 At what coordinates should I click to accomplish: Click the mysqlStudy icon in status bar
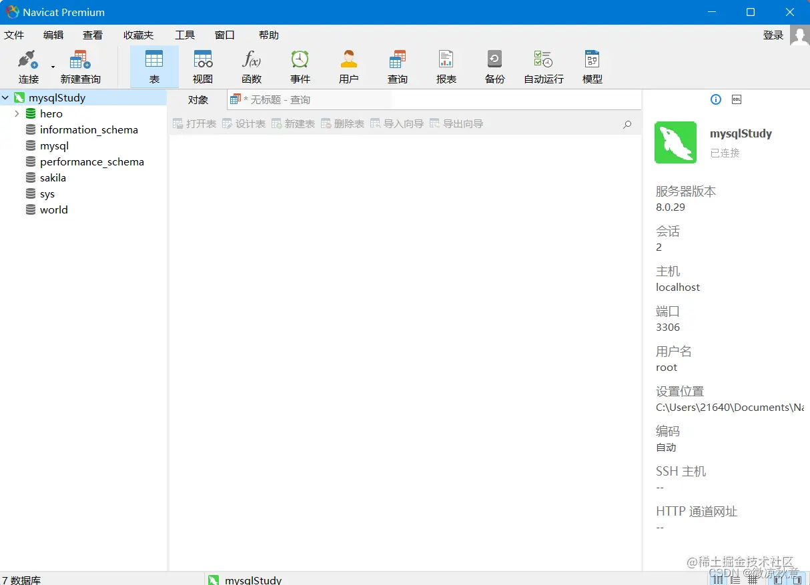coord(214,580)
